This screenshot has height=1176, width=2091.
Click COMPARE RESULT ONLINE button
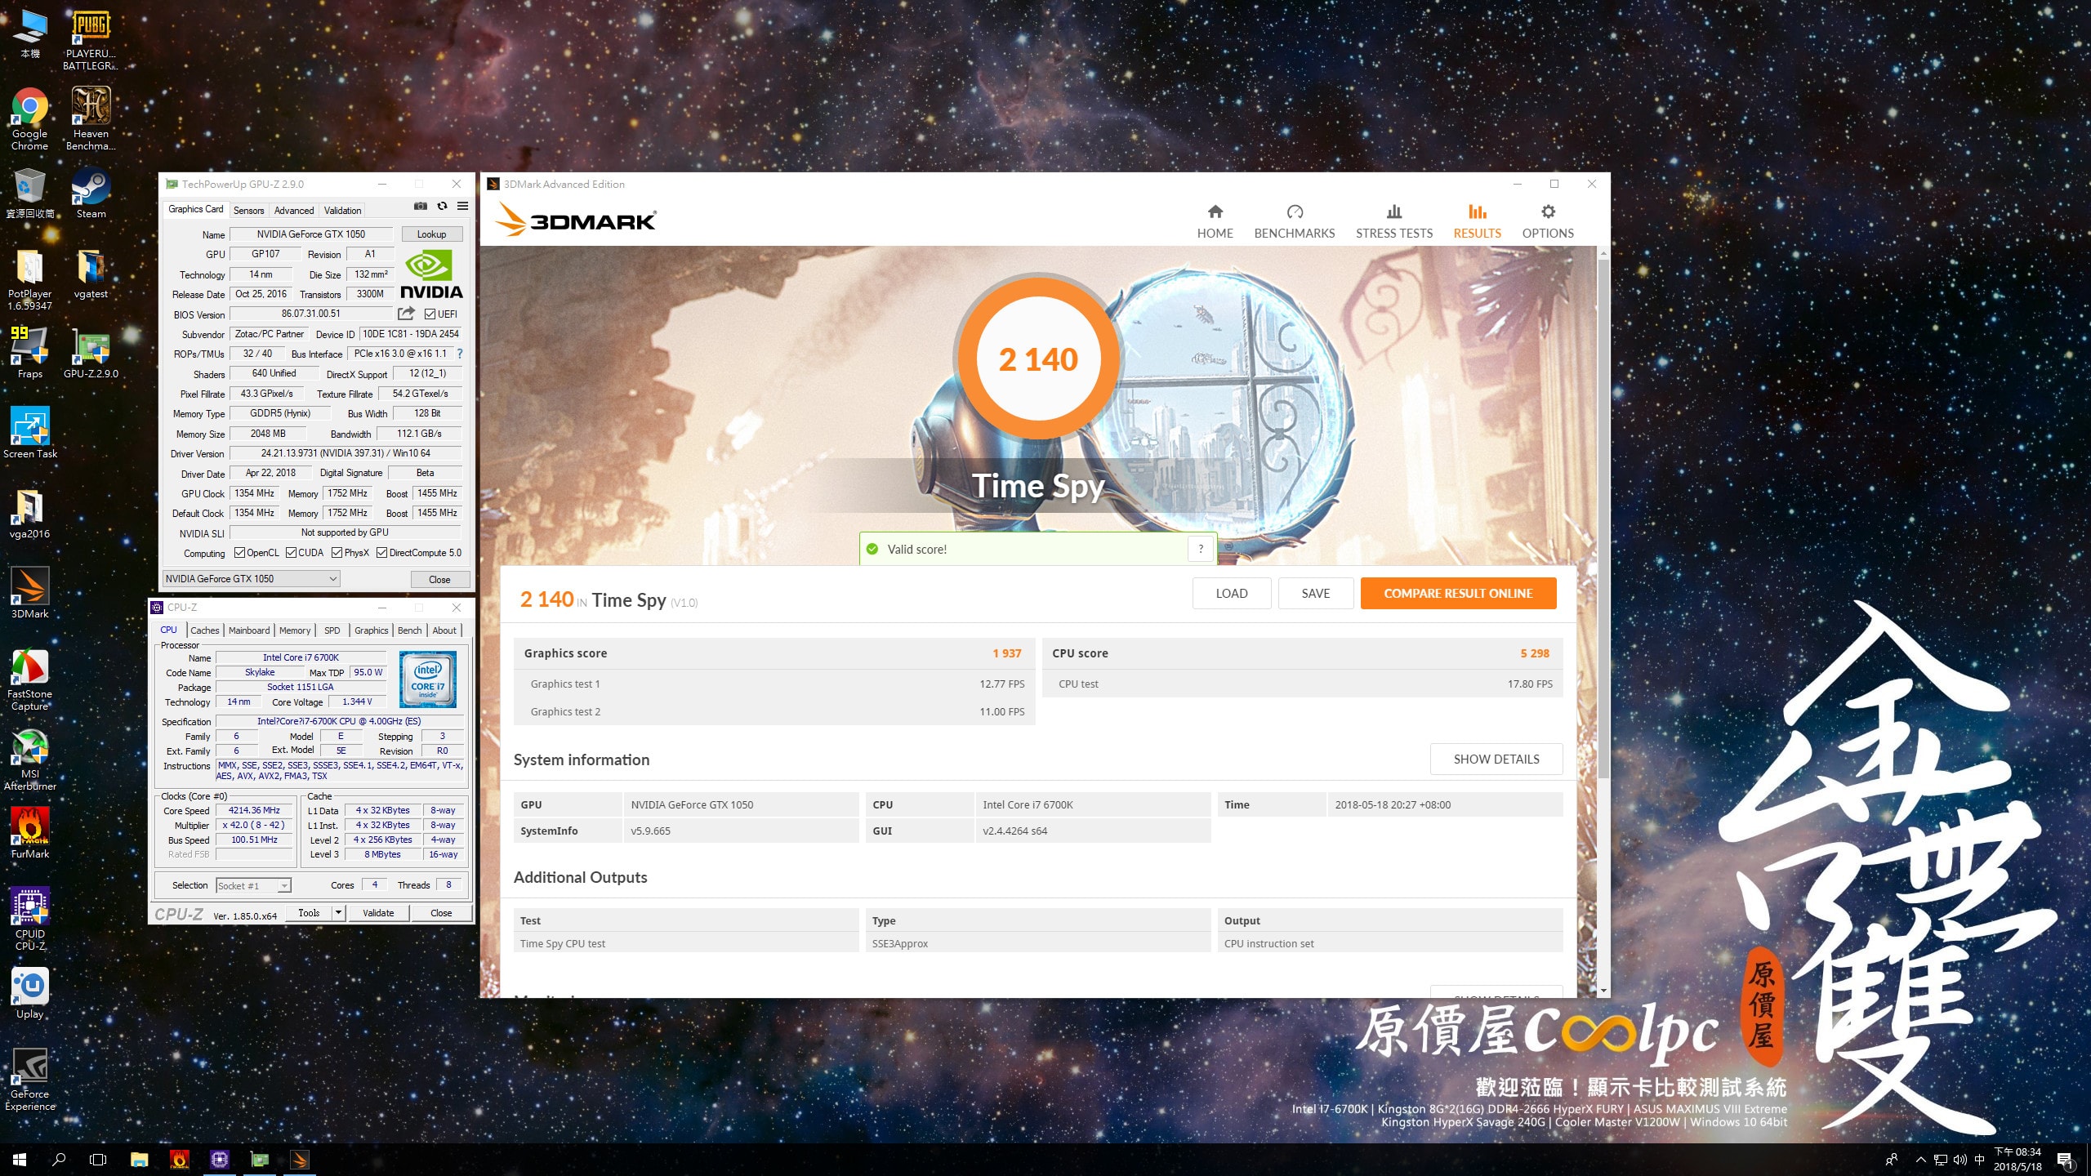(x=1458, y=594)
